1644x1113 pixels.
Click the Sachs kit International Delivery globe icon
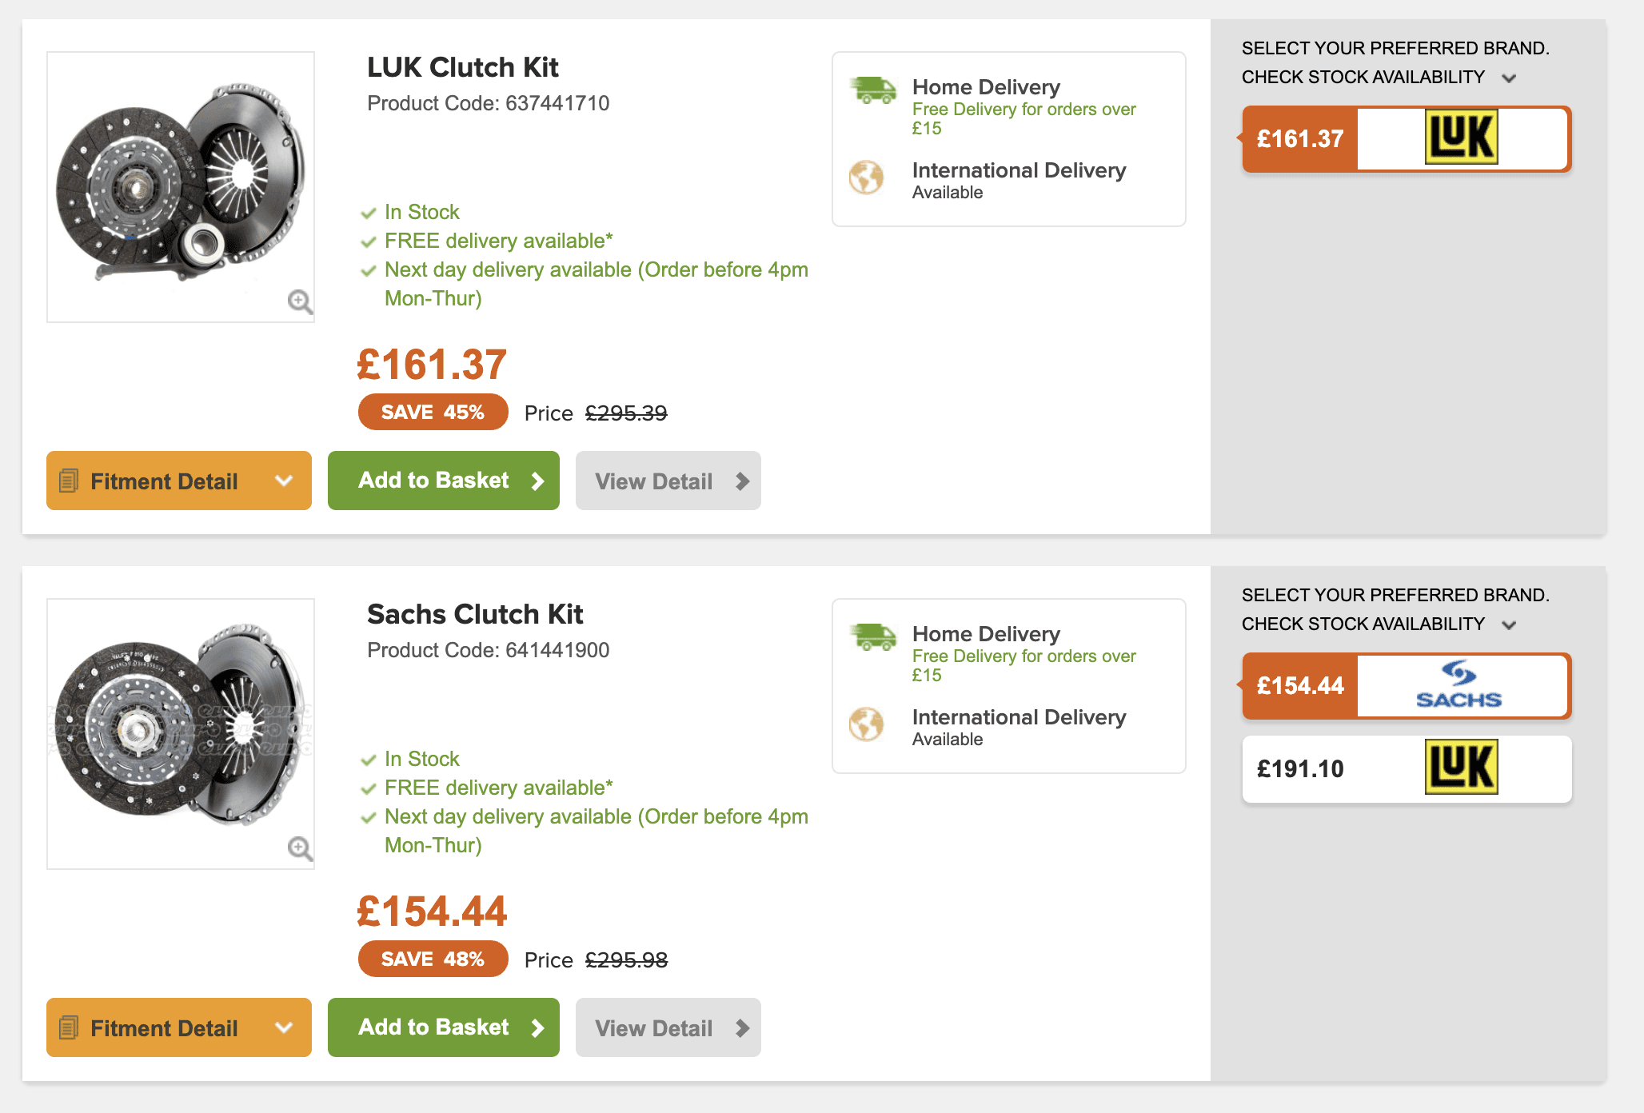866,724
